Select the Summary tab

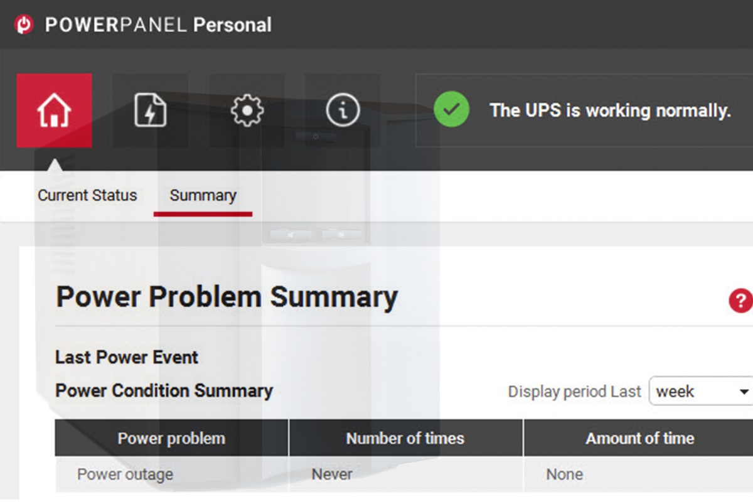(x=203, y=195)
